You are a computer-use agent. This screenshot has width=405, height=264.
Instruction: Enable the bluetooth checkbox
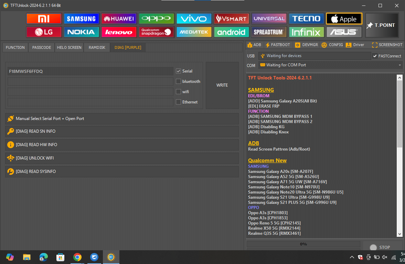pos(178,81)
